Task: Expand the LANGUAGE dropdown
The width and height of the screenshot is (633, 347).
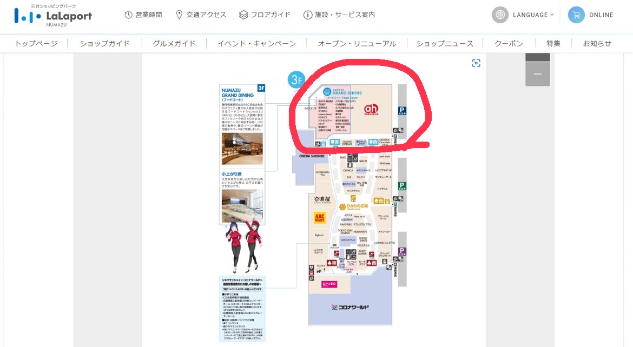Action: point(533,15)
